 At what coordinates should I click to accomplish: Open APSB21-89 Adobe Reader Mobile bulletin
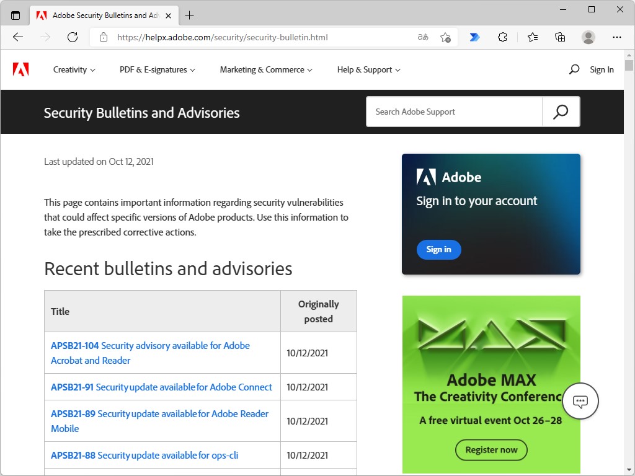tap(159, 421)
